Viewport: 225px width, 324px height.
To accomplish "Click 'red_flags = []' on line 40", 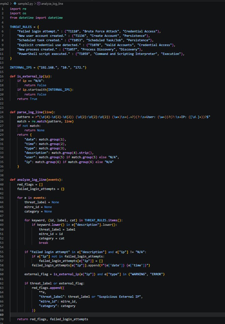I will click(x=30, y=184).
